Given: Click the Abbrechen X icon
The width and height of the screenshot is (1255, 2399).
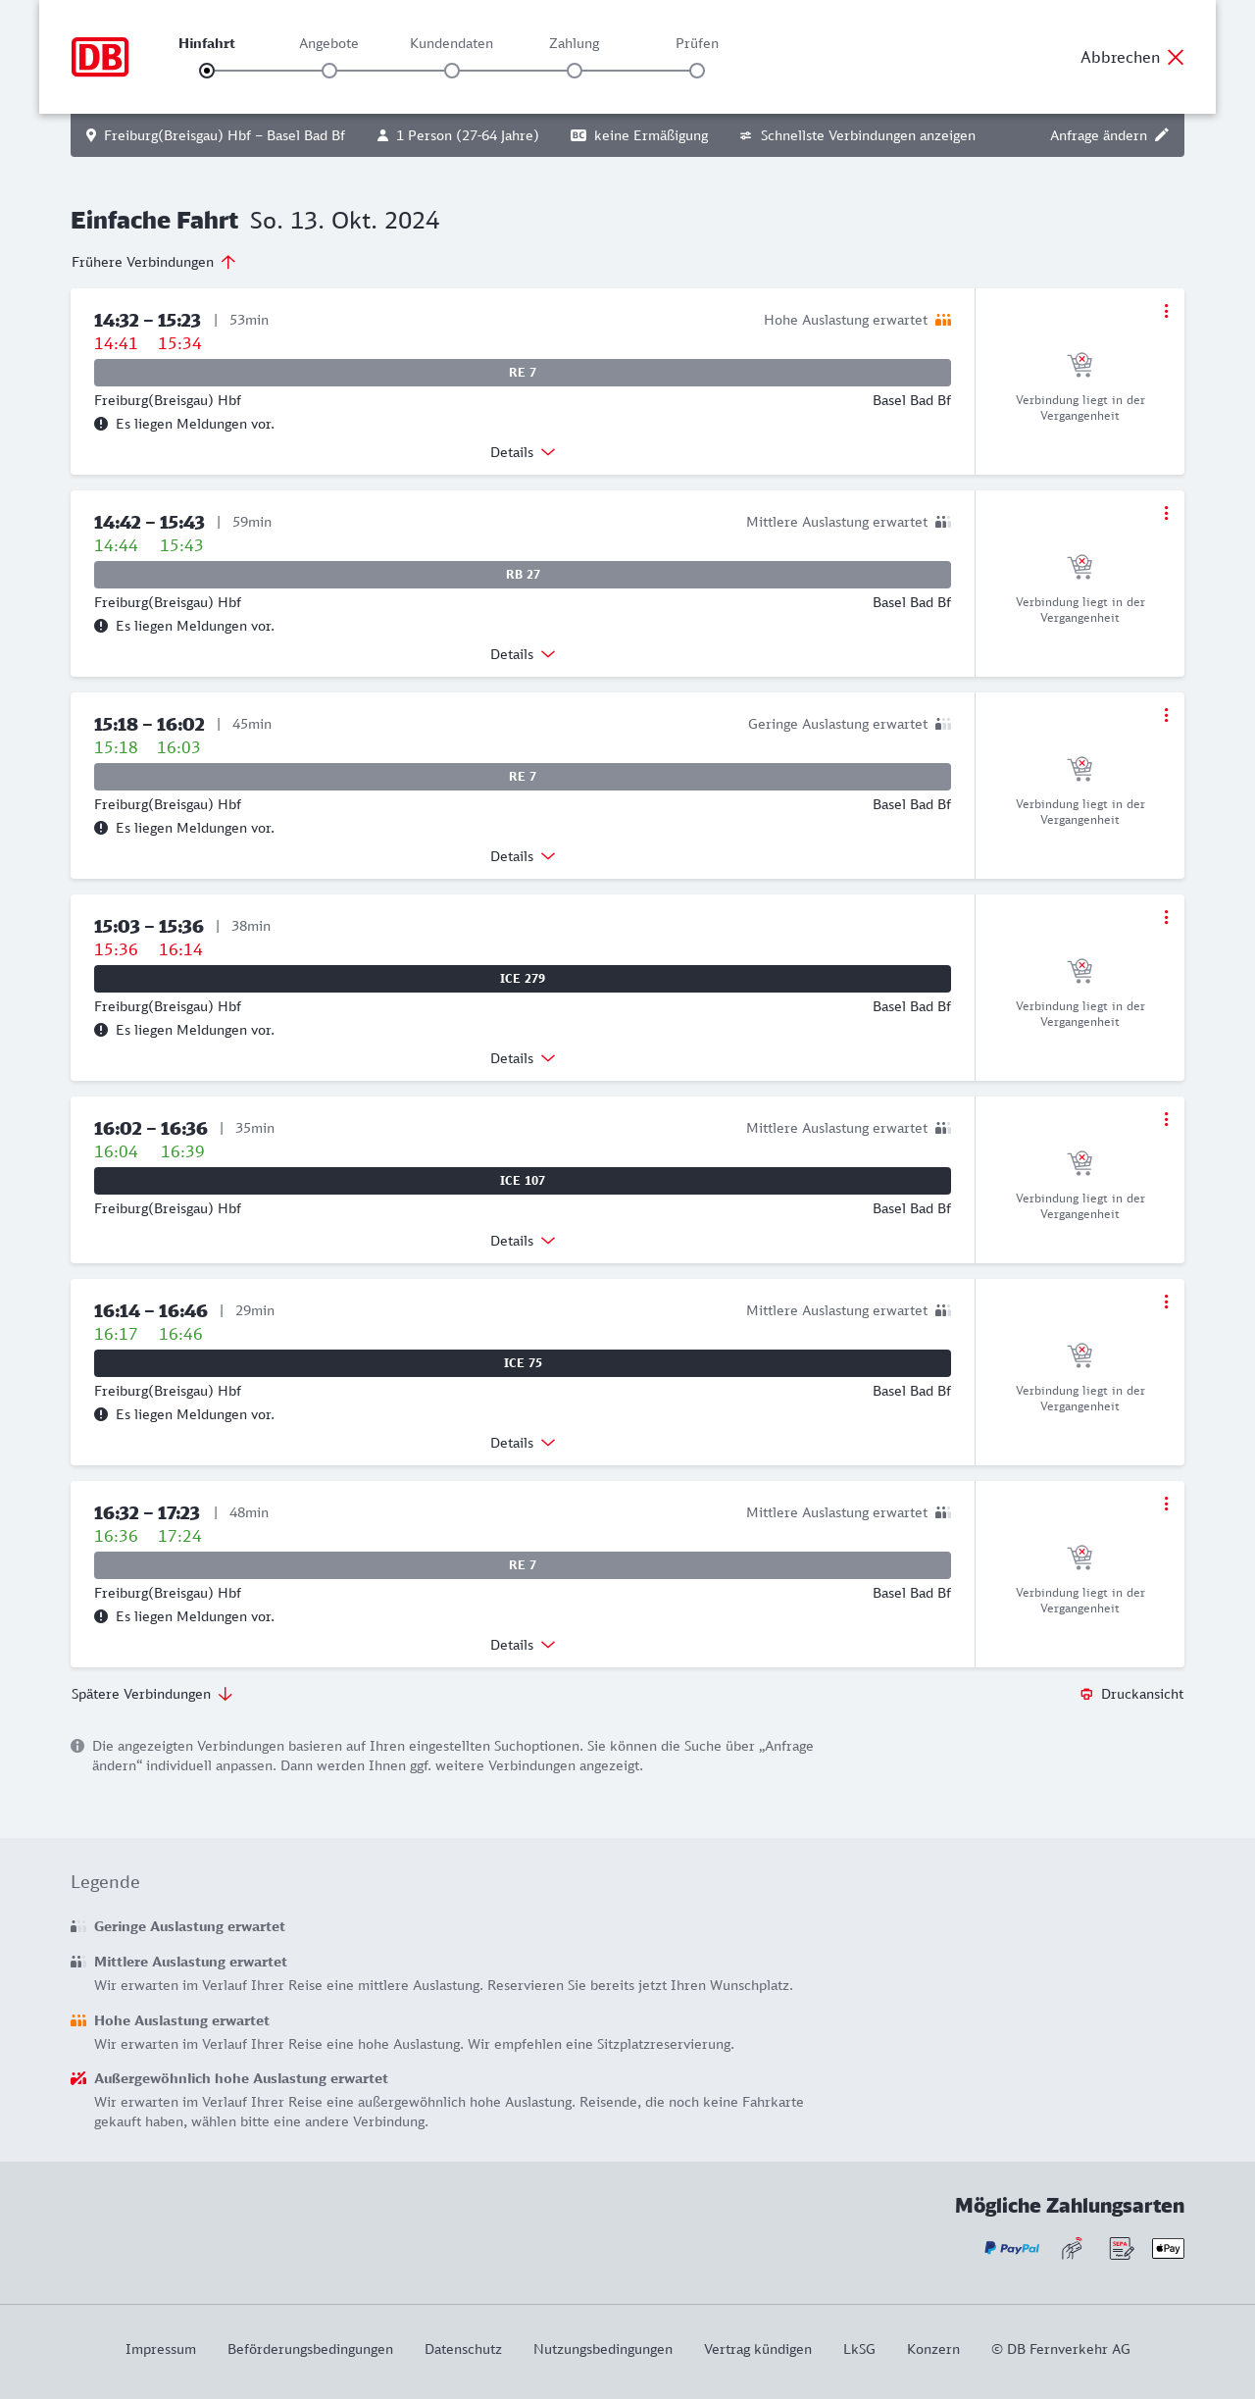Looking at the screenshot, I should [1176, 57].
